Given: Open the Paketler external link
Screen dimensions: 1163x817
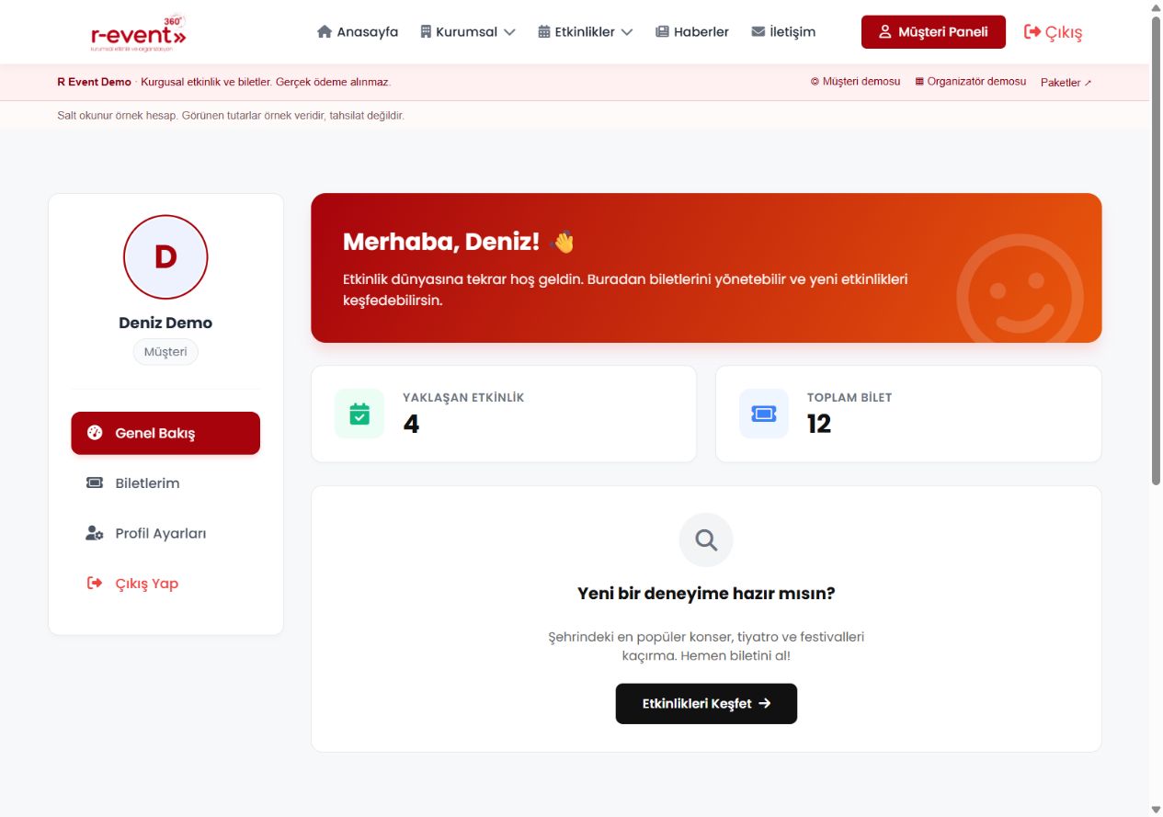Looking at the screenshot, I should pyautogui.click(x=1066, y=83).
